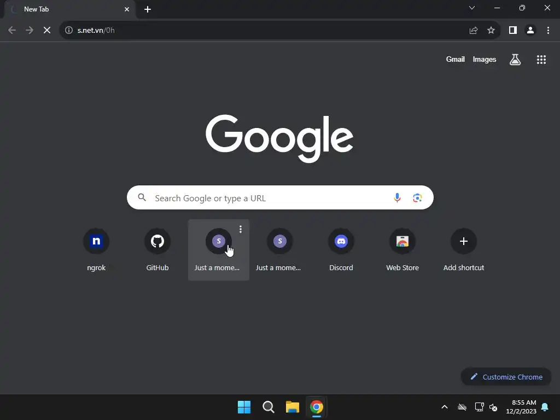Share this page icon
Image resolution: width=560 pixels, height=420 pixels.
474,31
